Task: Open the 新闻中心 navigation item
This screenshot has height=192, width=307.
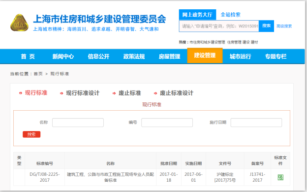Action: point(63,56)
